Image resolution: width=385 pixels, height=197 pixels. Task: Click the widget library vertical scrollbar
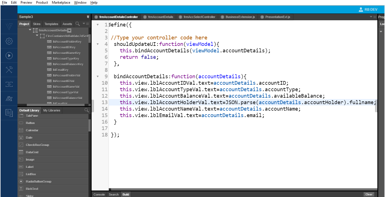(x=90, y=125)
